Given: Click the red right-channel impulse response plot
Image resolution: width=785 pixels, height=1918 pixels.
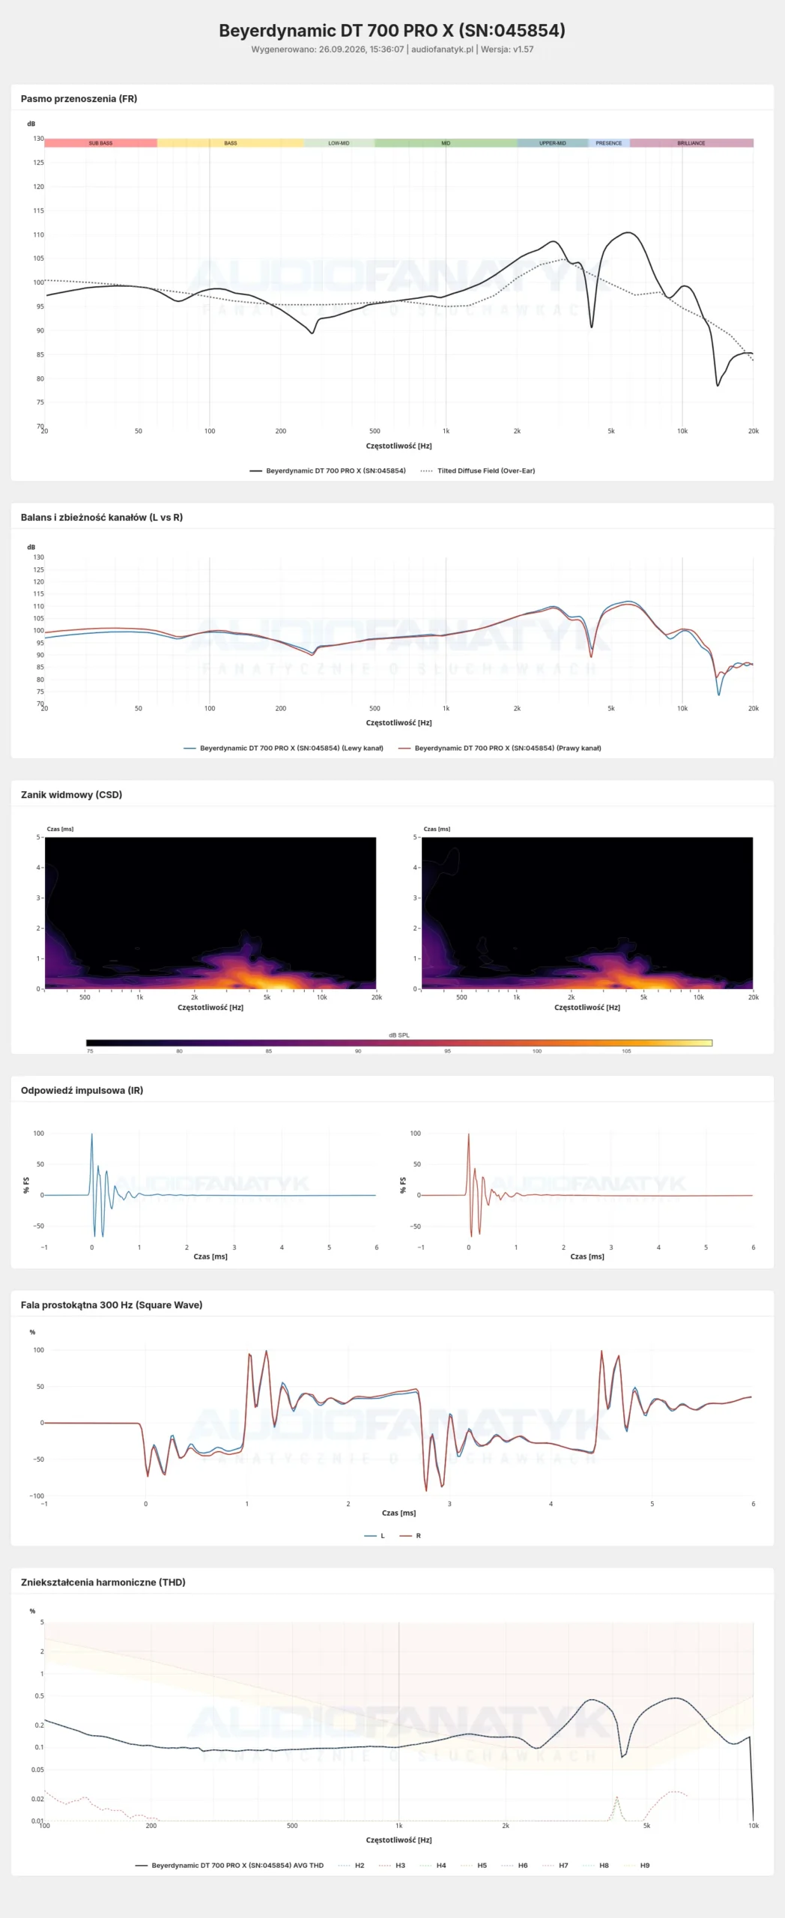Looking at the screenshot, I should (x=587, y=1185).
